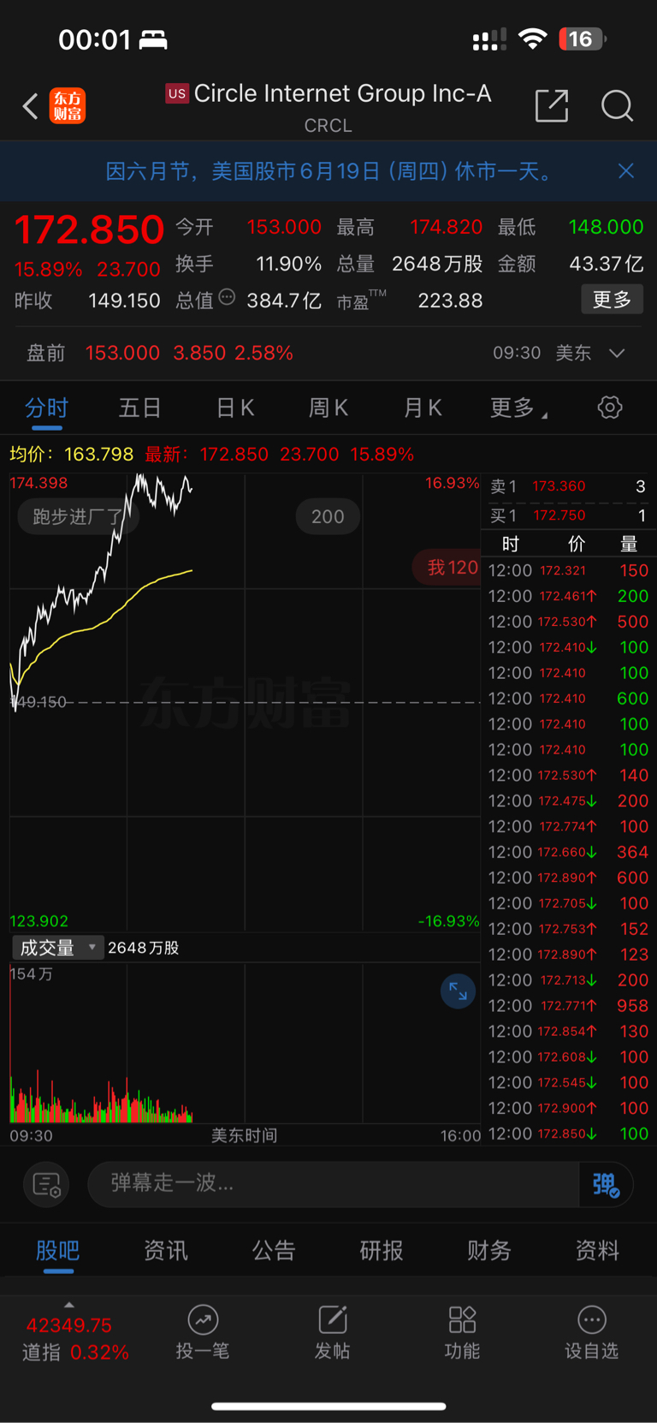This screenshot has width=657, height=1423.
Task: Open the danmaku settings icon
Action: pyautogui.click(x=46, y=1185)
